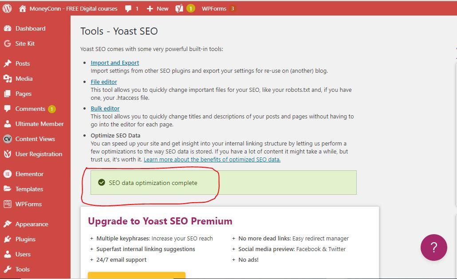
Task: Click the Elementor icon in sidebar
Action: click(7, 174)
